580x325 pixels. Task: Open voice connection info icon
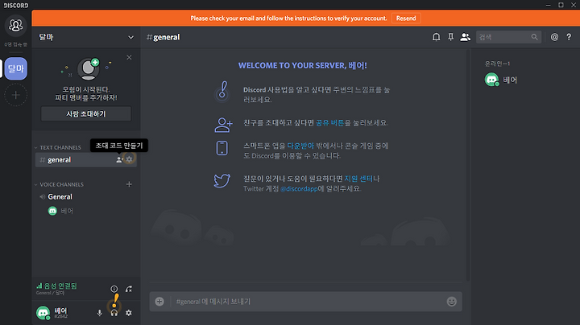(114, 289)
